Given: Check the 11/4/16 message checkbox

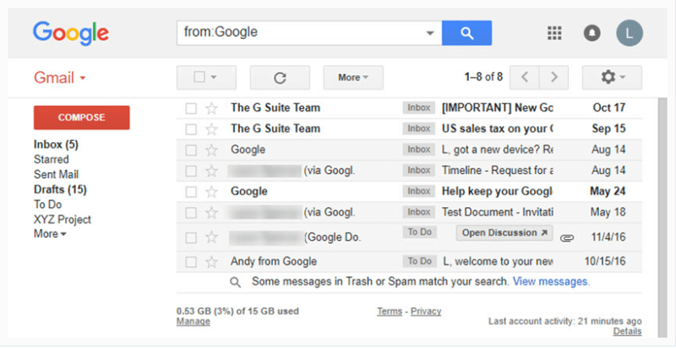Looking at the screenshot, I should click(191, 238).
